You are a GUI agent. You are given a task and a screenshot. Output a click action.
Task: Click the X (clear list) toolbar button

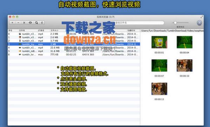24,23
